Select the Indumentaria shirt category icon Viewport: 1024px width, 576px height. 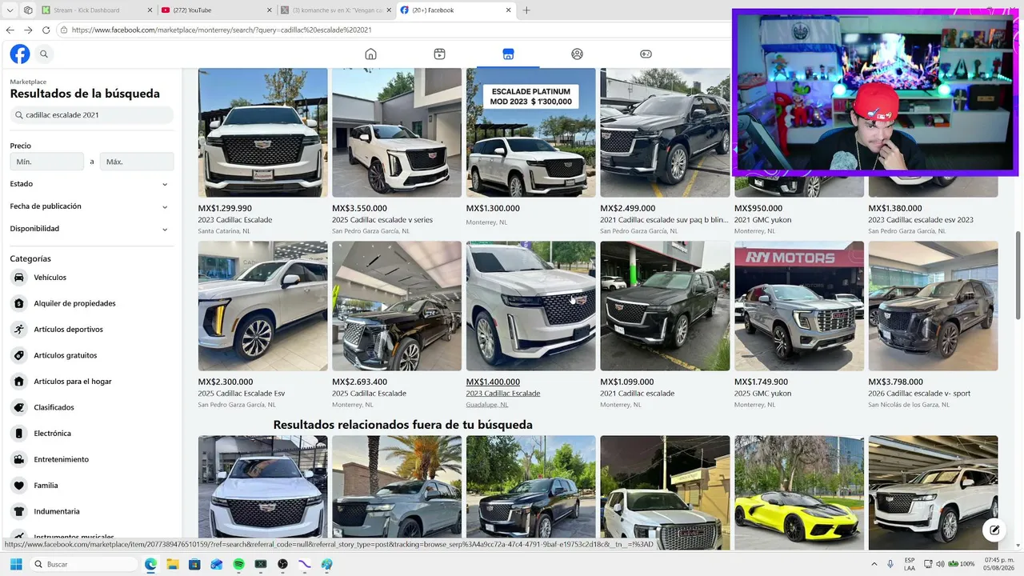[18, 511]
